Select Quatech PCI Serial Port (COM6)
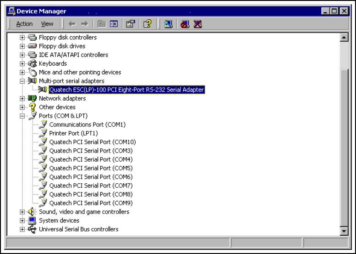Screen dimensions: 356x254 point(91,177)
